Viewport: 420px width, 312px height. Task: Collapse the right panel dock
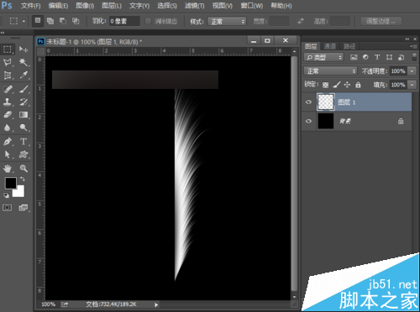pyautogui.click(x=407, y=39)
